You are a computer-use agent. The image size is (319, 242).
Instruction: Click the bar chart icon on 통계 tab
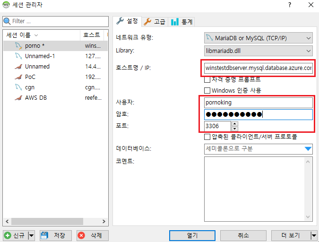(x=174, y=22)
